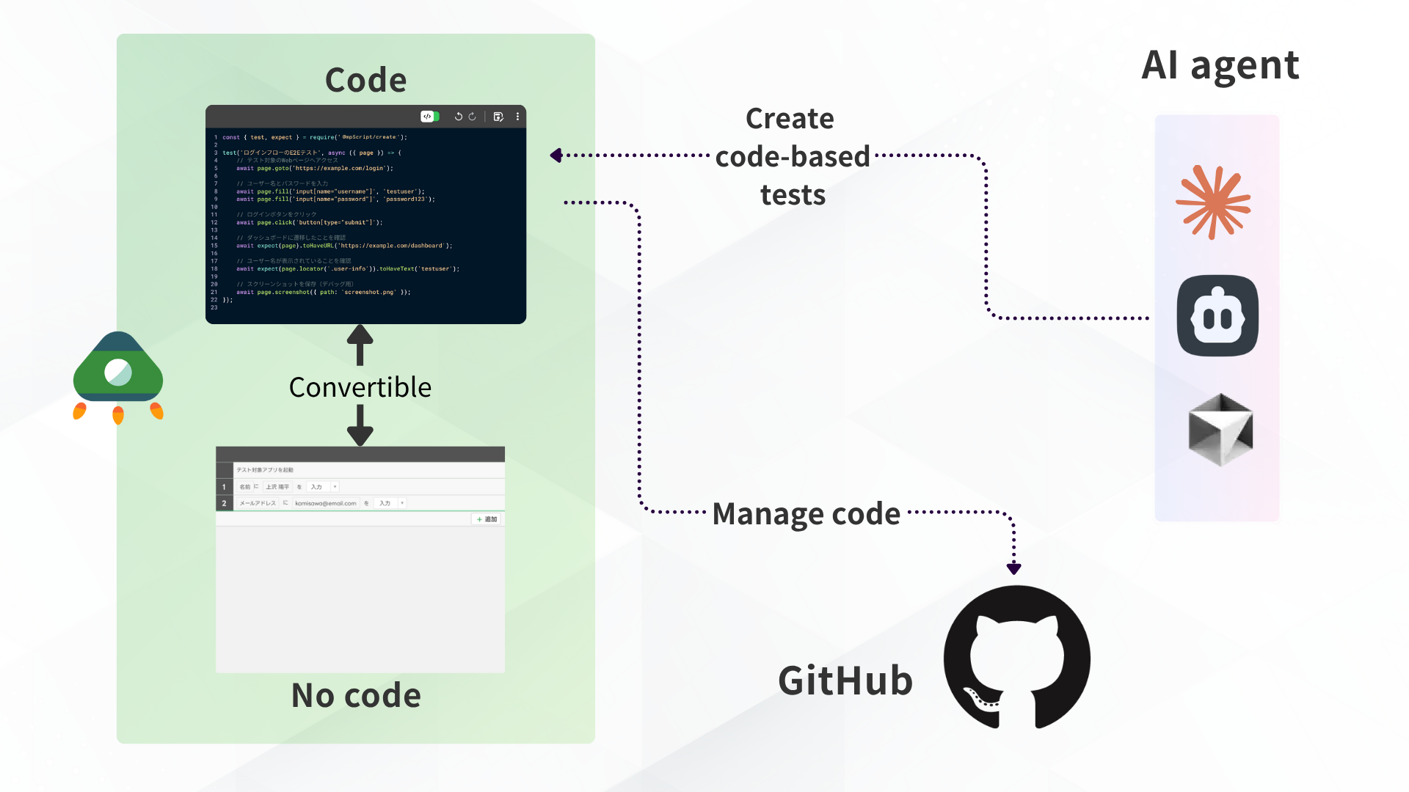Click the gray cube Cursor logo
This screenshot has height=792, width=1409.
tap(1220, 430)
